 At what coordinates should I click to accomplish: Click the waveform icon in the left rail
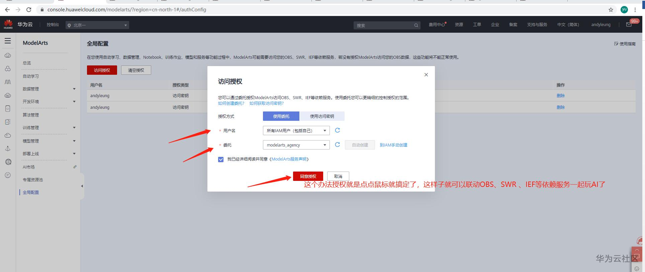8,82
